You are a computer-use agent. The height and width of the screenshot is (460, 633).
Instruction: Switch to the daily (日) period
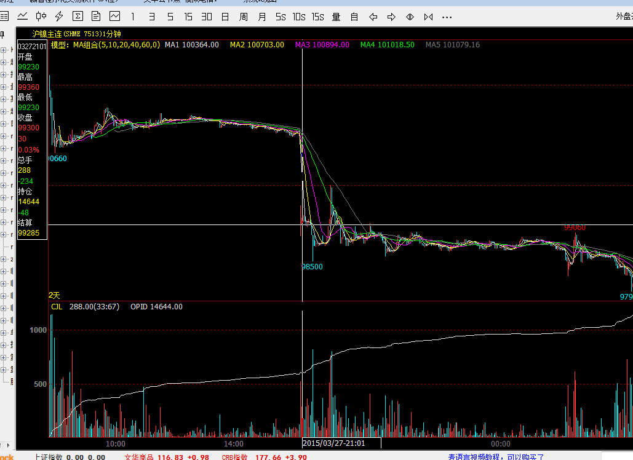225,17
